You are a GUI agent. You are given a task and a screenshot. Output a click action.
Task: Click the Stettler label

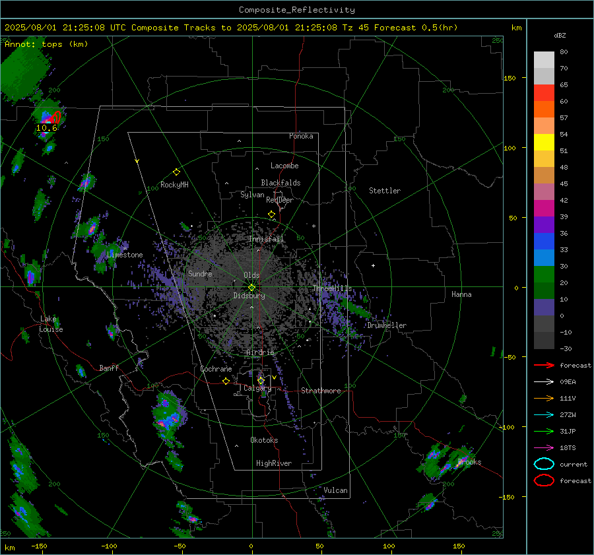[x=385, y=191]
